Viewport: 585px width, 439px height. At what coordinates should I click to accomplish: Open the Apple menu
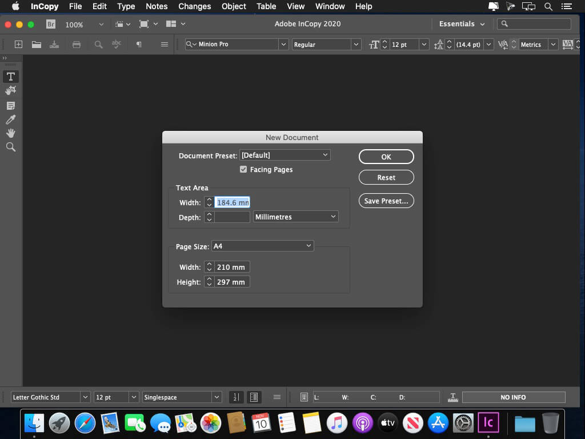(15, 6)
